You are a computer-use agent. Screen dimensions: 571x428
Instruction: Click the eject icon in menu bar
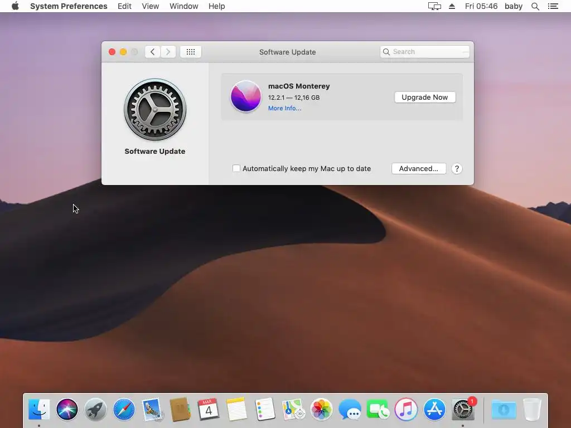coord(452,6)
